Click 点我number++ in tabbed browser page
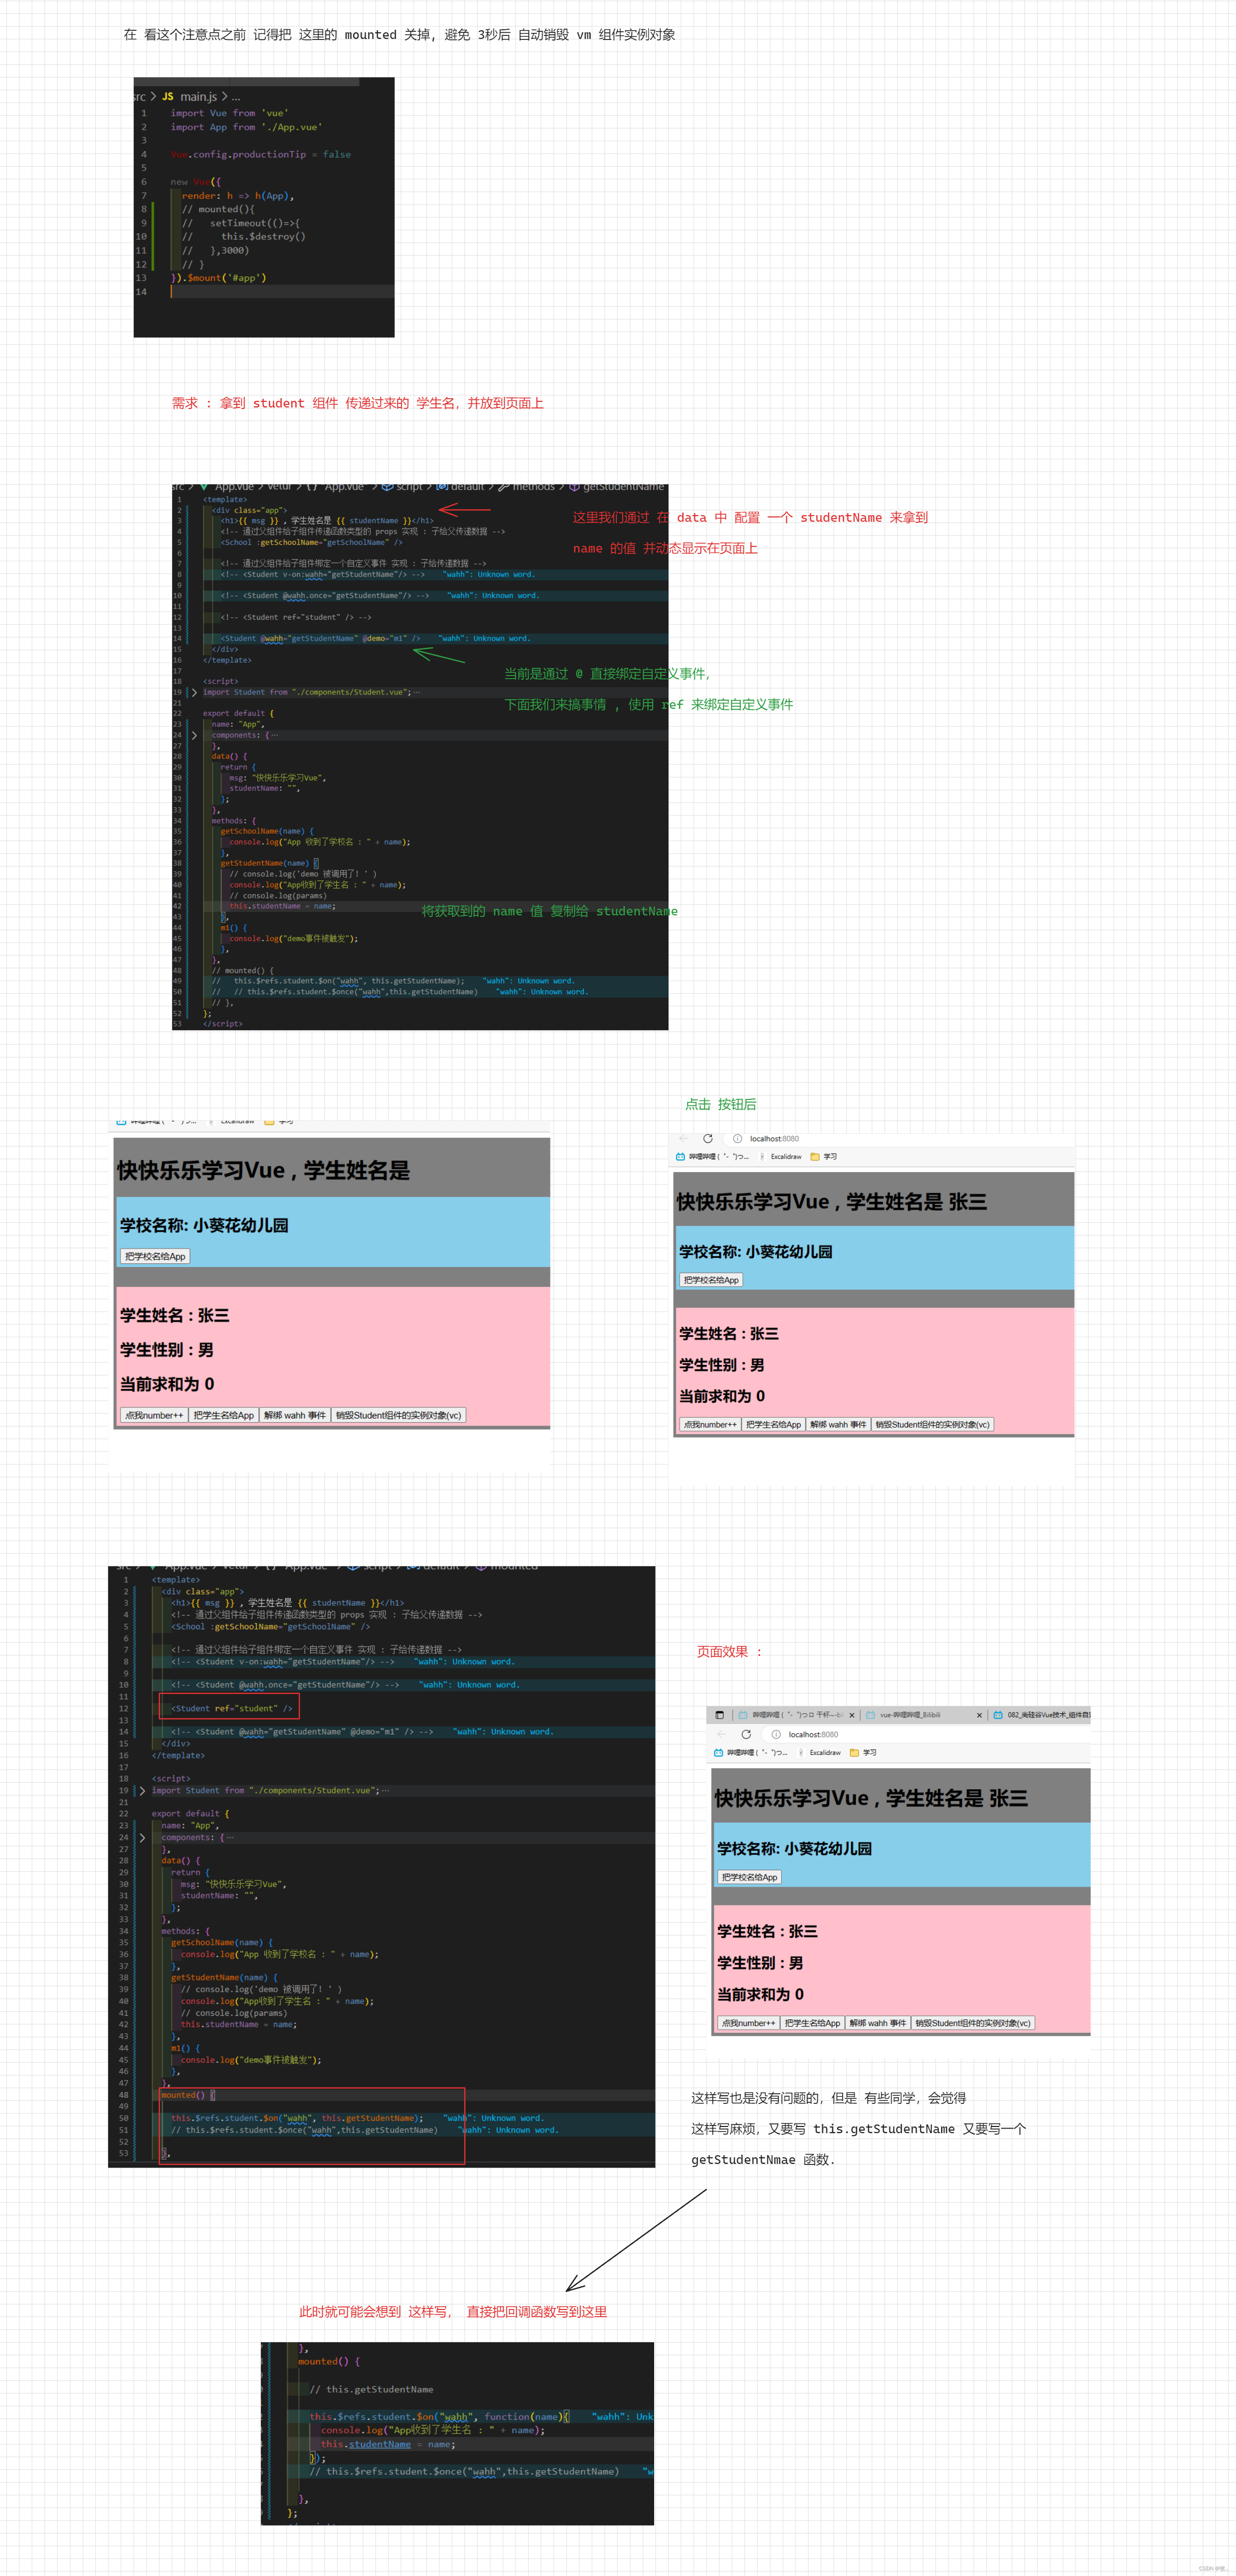The image size is (1236, 2576). pos(749,2023)
